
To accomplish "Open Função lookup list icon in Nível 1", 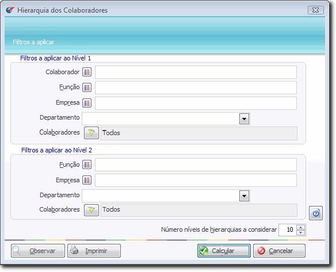I will (x=87, y=87).
